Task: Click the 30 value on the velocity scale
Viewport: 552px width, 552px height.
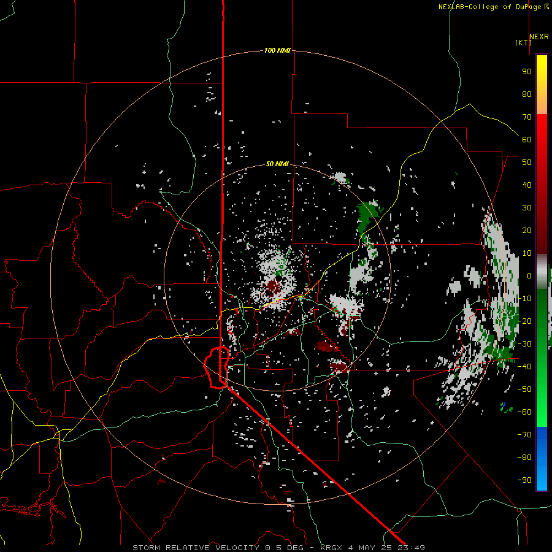Action: click(527, 208)
